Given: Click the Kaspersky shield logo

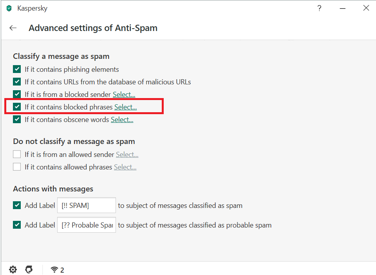Looking at the screenshot, I should point(9,8).
